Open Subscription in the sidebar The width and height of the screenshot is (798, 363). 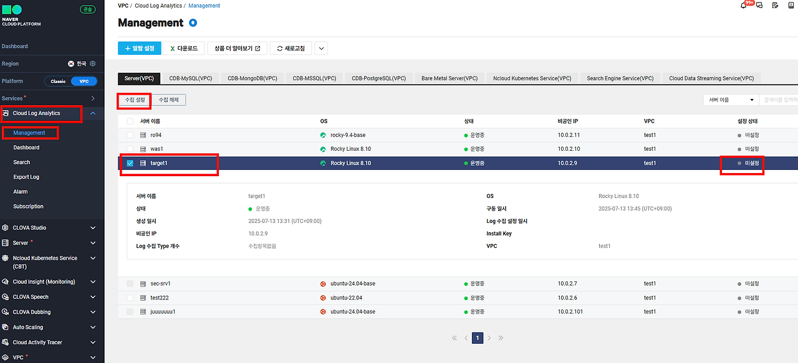29,206
